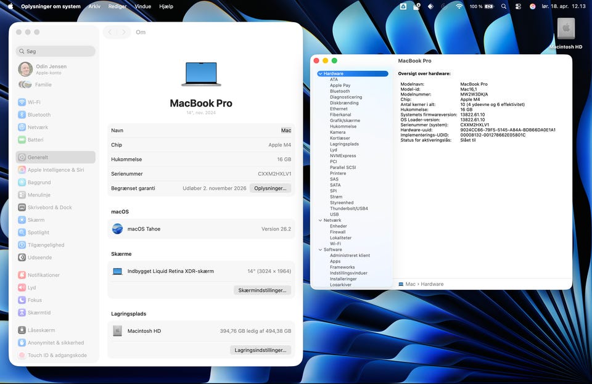
Task: Open Skærmtid settings in sidebar
Action: click(39, 313)
